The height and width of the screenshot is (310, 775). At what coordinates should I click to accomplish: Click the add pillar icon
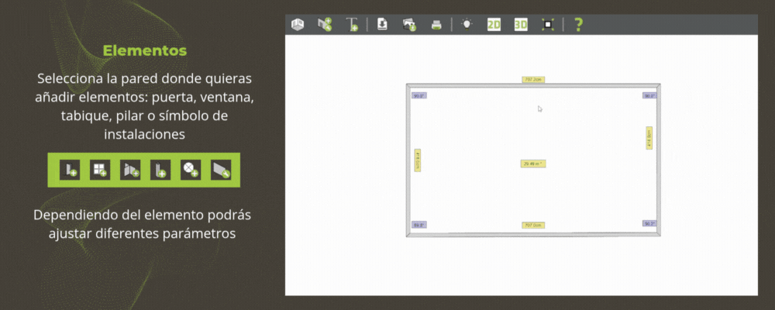click(x=160, y=170)
